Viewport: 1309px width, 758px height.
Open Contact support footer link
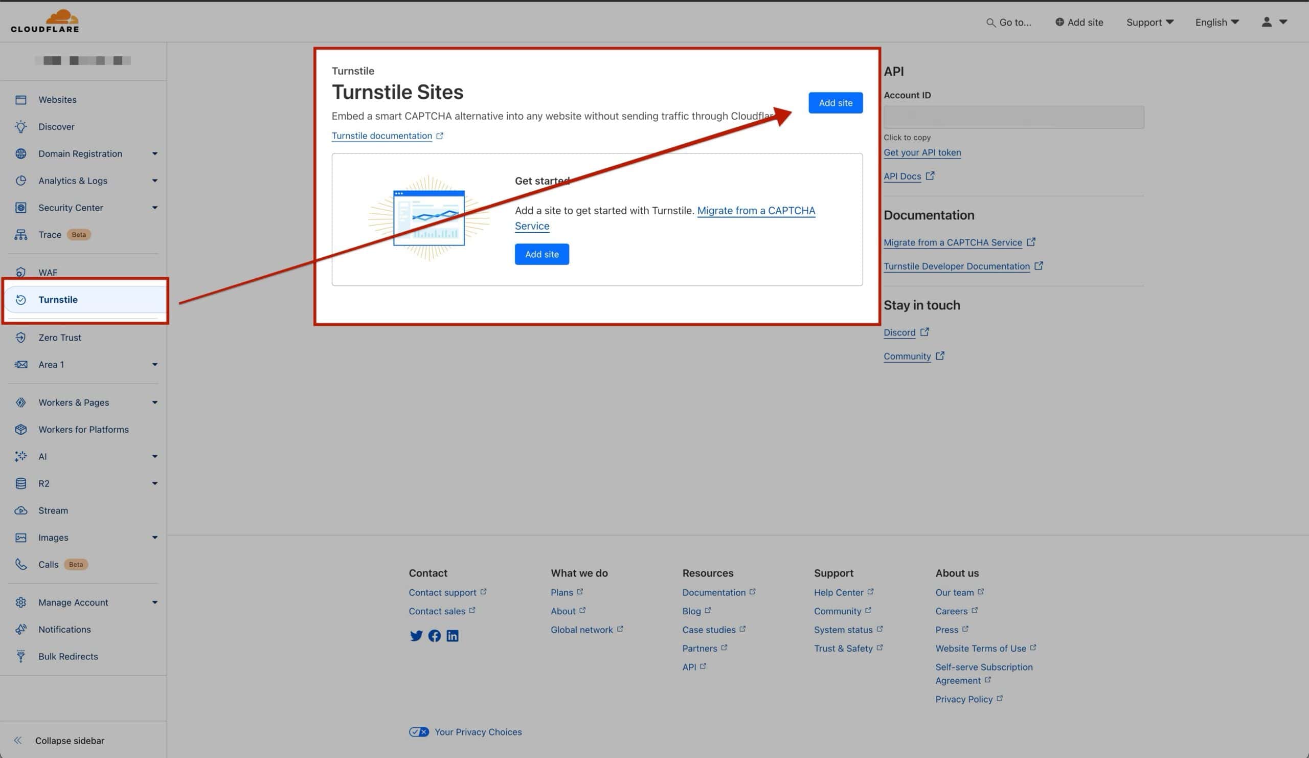point(447,592)
